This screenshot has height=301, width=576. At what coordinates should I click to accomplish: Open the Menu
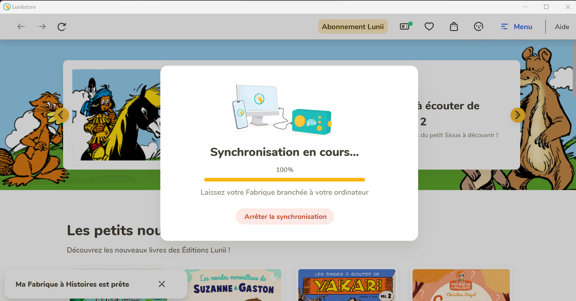[x=517, y=27]
